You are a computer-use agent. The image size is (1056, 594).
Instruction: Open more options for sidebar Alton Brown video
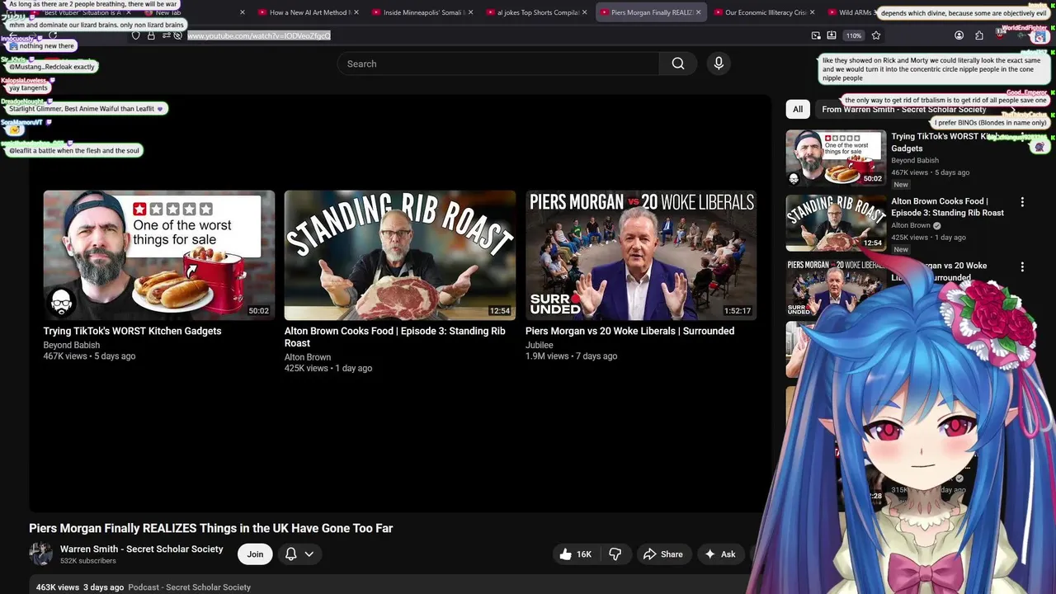1022,202
